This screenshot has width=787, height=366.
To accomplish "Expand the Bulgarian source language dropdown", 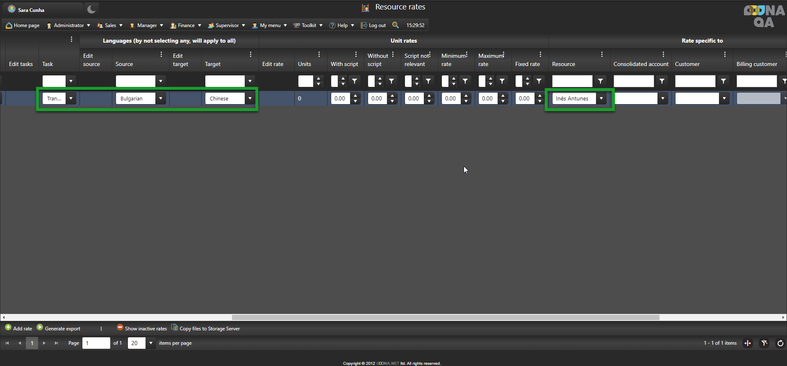I will 161,98.
